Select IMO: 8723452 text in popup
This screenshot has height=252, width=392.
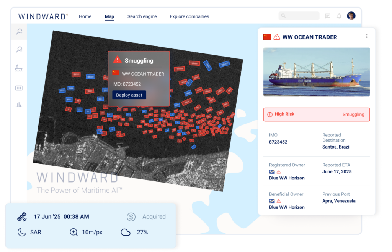[126, 84]
